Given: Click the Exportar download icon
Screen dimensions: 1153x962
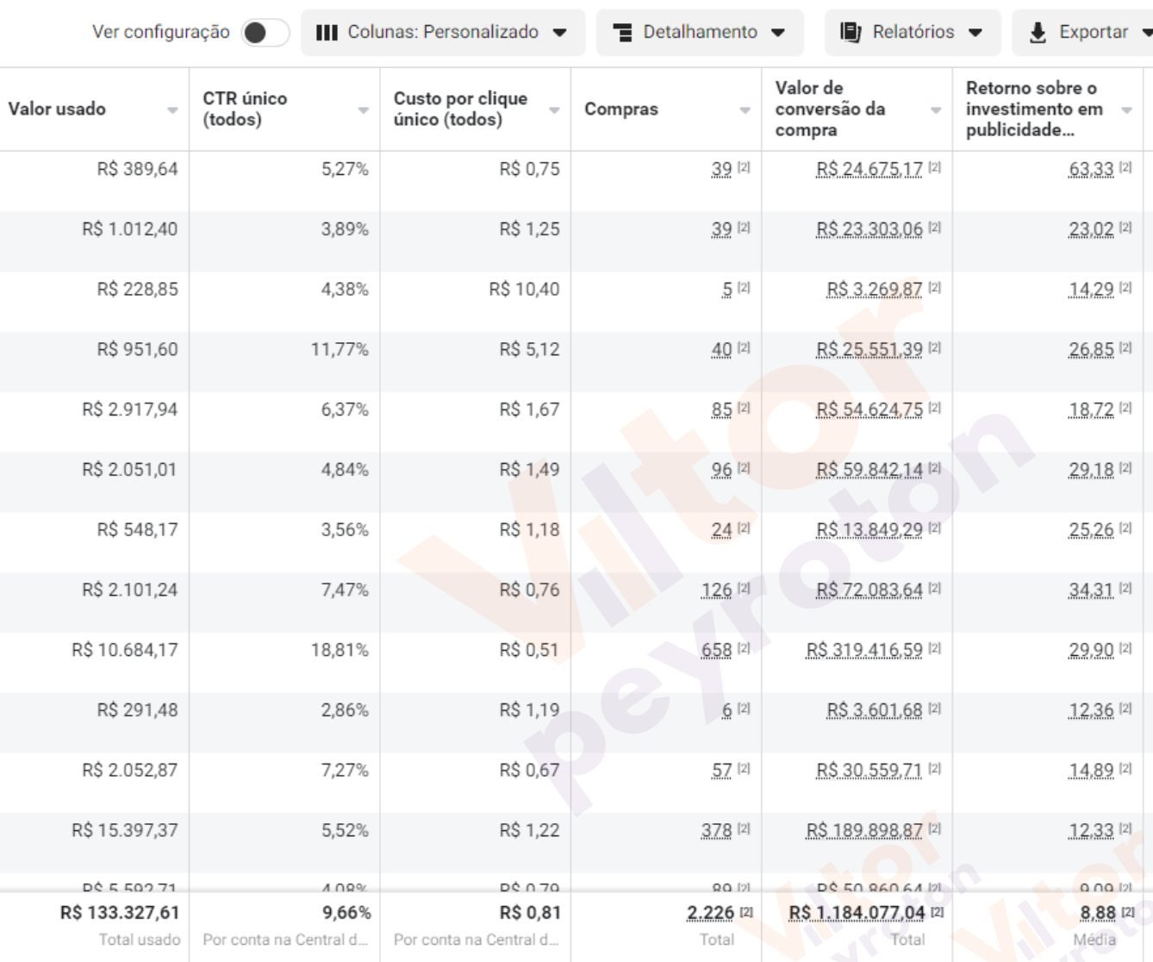Looking at the screenshot, I should point(1038,33).
